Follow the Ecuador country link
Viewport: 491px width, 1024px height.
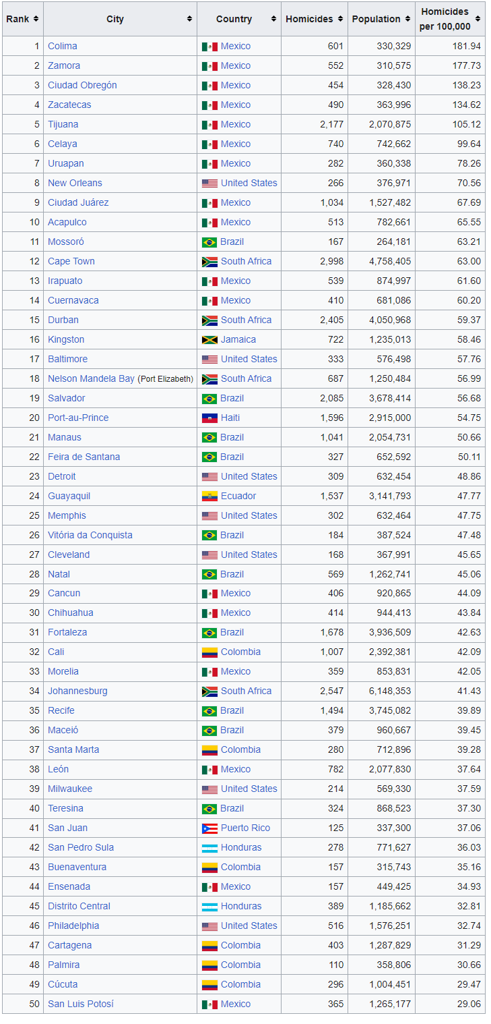click(x=238, y=496)
